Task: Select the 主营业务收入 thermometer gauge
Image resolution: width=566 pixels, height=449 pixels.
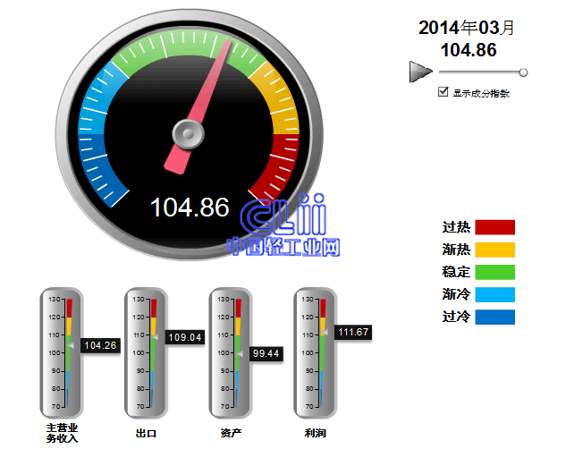Action: coord(63,353)
